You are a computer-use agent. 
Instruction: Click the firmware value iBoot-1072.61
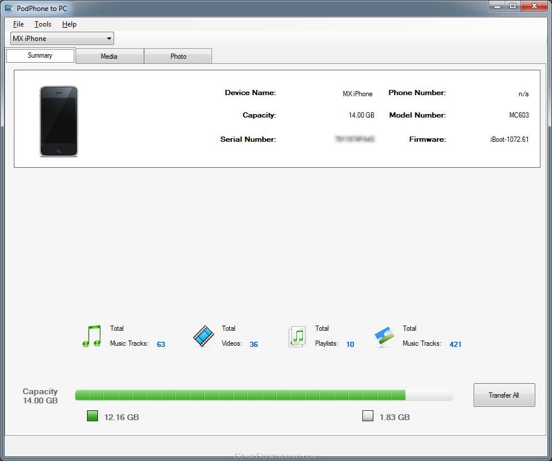[x=509, y=139]
